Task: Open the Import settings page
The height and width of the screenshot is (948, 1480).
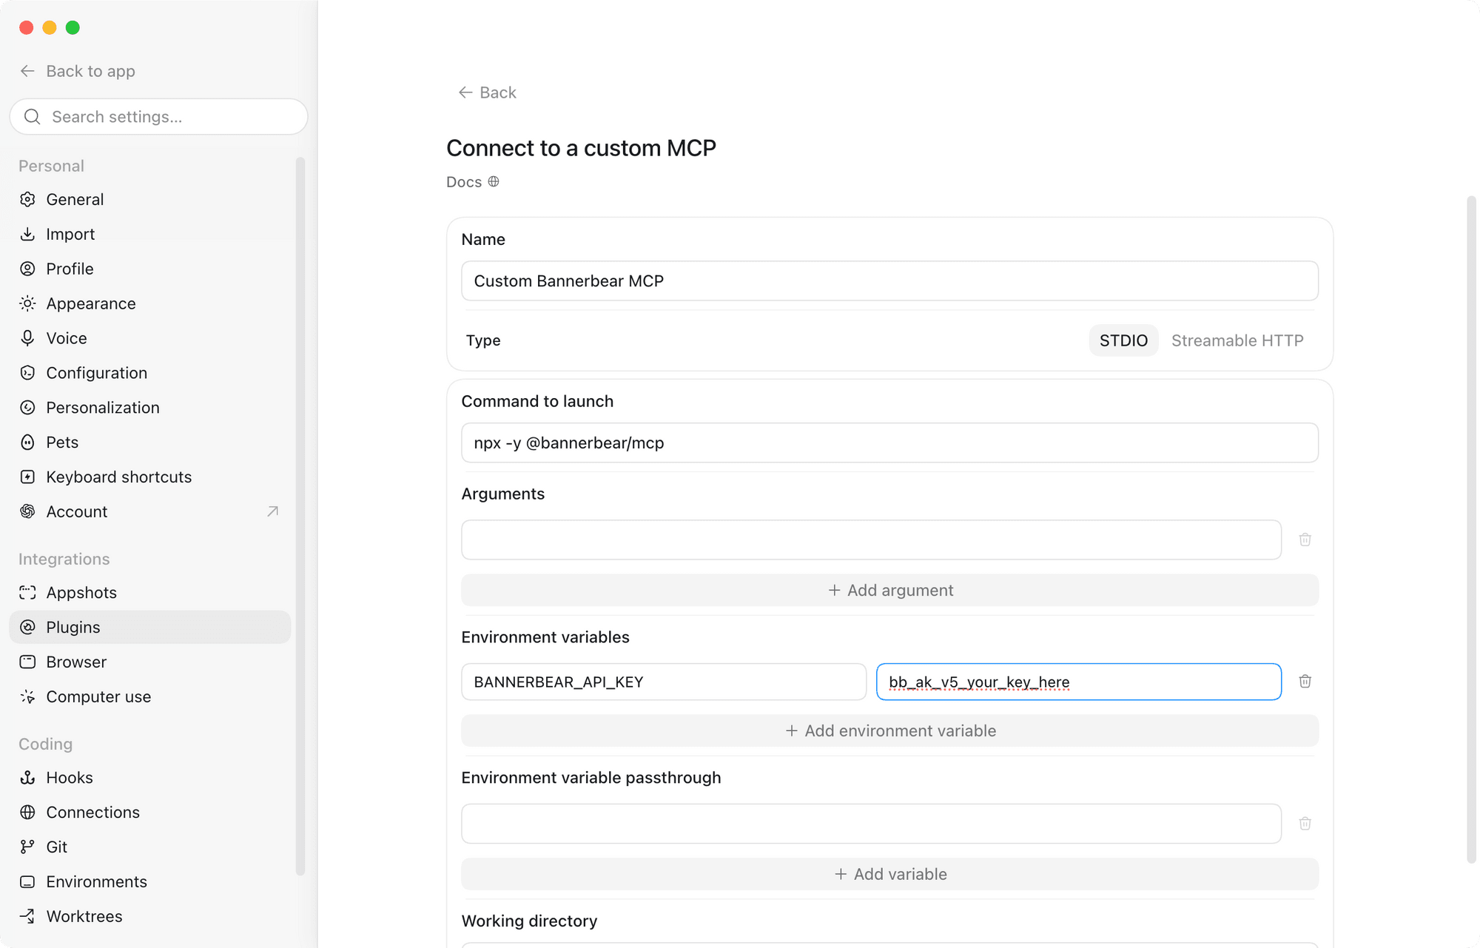Action: tap(149, 234)
